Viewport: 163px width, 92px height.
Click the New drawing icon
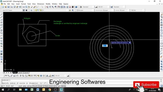point(3,7)
